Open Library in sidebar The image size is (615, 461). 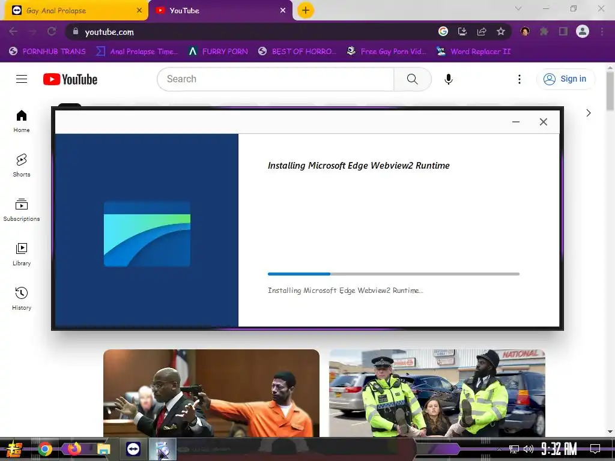pyautogui.click(x=22, y=255)
